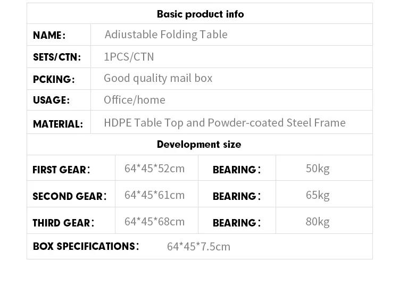The width and height of the screenshot is (399, 294).
Task: Select the 'Adiustable Folding Table' name value
Action: click(166, 35)
